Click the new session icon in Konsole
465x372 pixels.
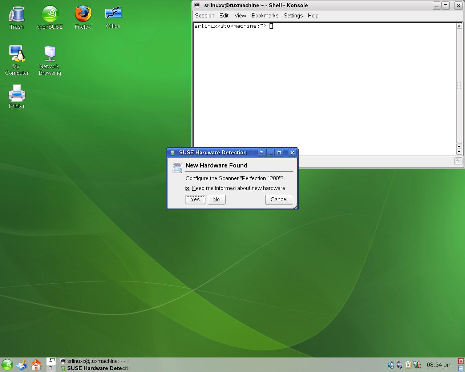click(458, 161)
